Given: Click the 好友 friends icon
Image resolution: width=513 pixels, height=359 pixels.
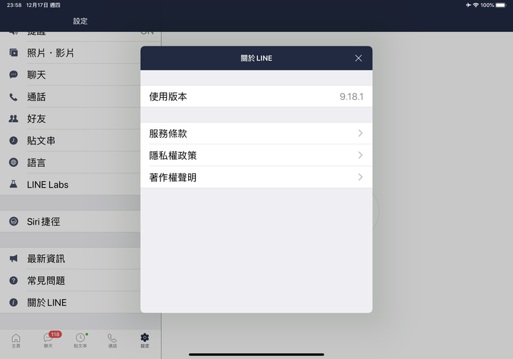Looking at the screenshot, I should point(14,118).
